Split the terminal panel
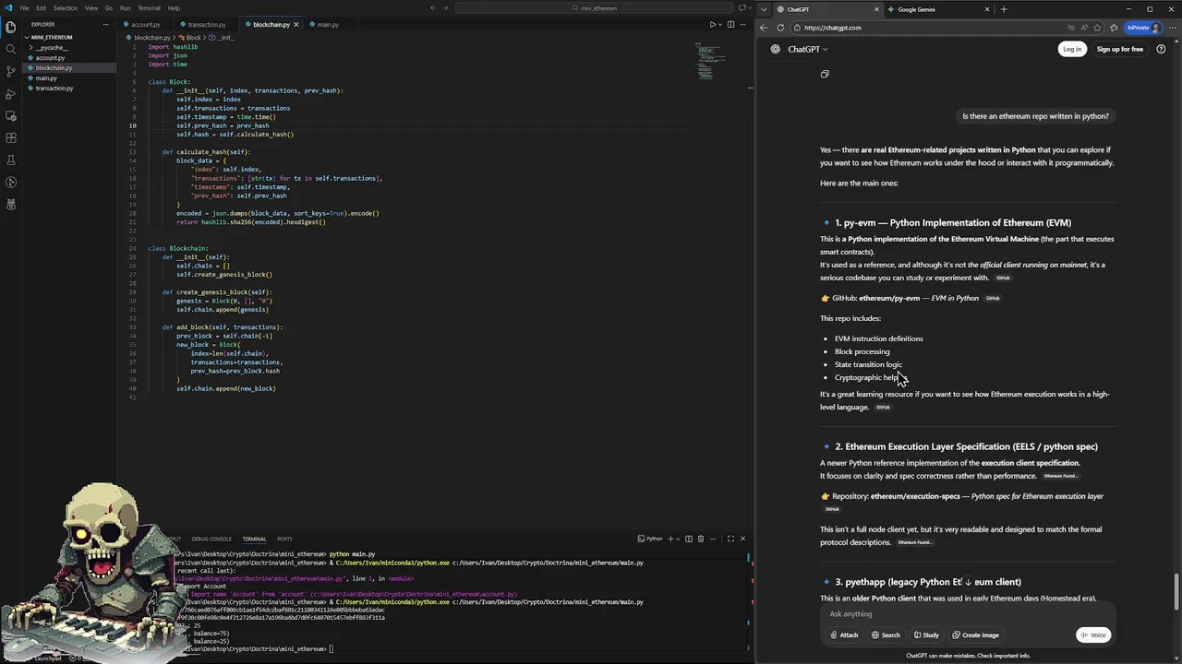 (x=688, y=539)
